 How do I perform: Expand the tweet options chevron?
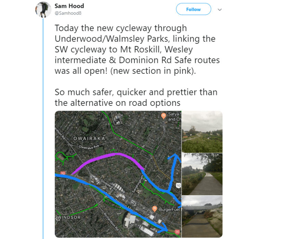click(220, 10)
